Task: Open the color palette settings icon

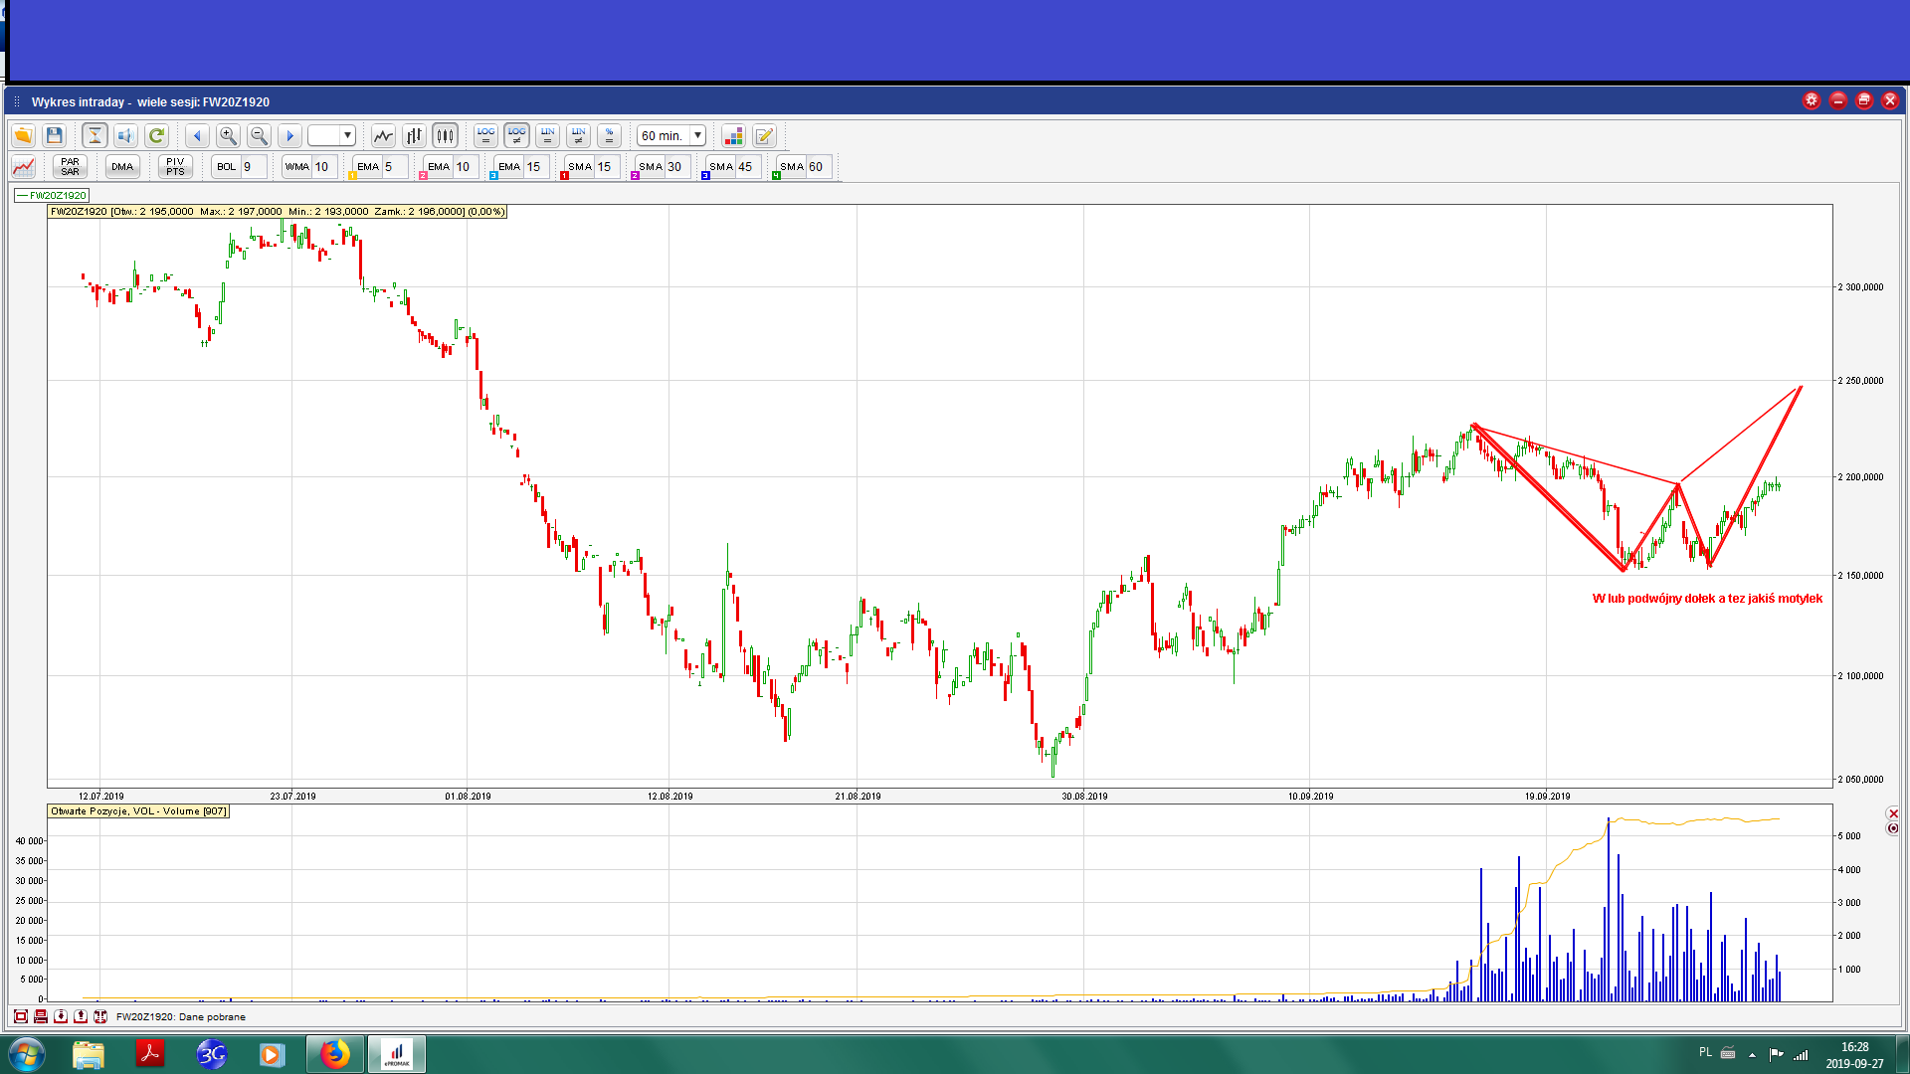Action: [733, 135]
